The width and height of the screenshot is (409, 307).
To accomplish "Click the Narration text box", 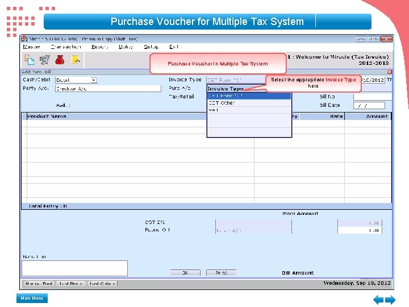I will pyautogui.click(x=74, y=268).
